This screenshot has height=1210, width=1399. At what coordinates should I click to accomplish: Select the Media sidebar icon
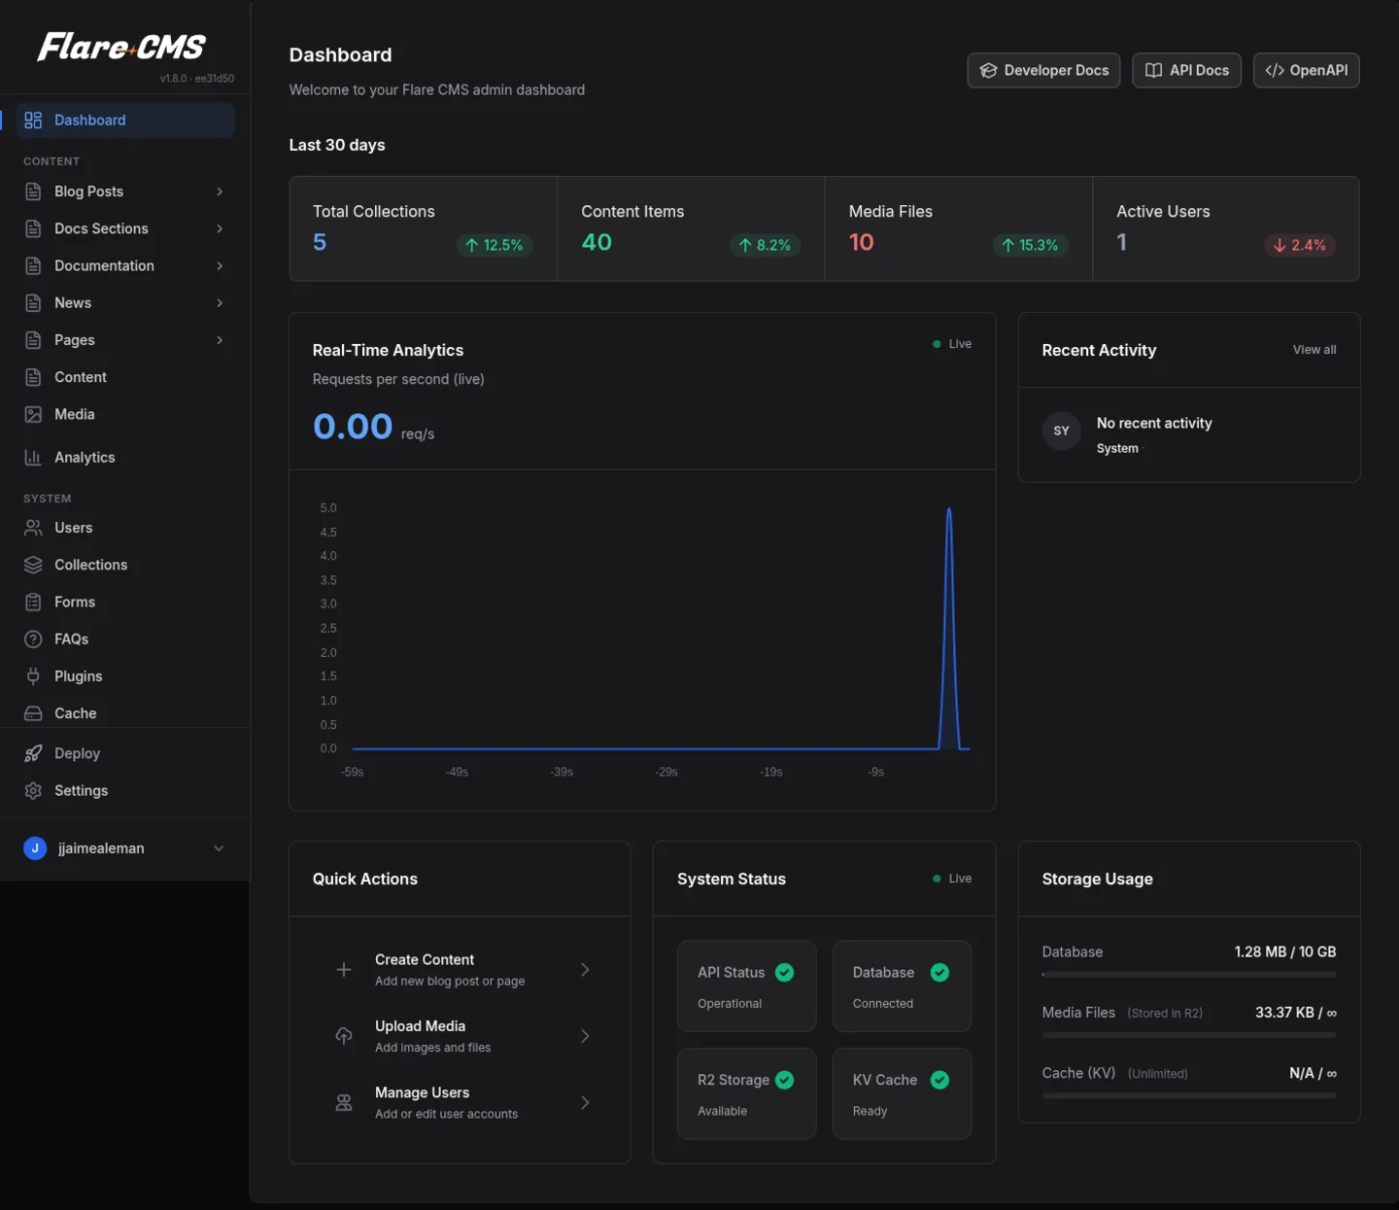33,414
